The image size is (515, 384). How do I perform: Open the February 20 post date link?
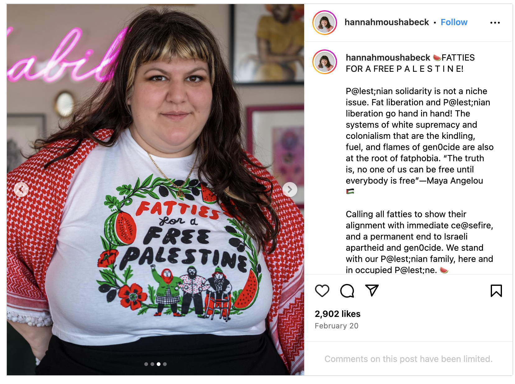click(x=336, y=326)
